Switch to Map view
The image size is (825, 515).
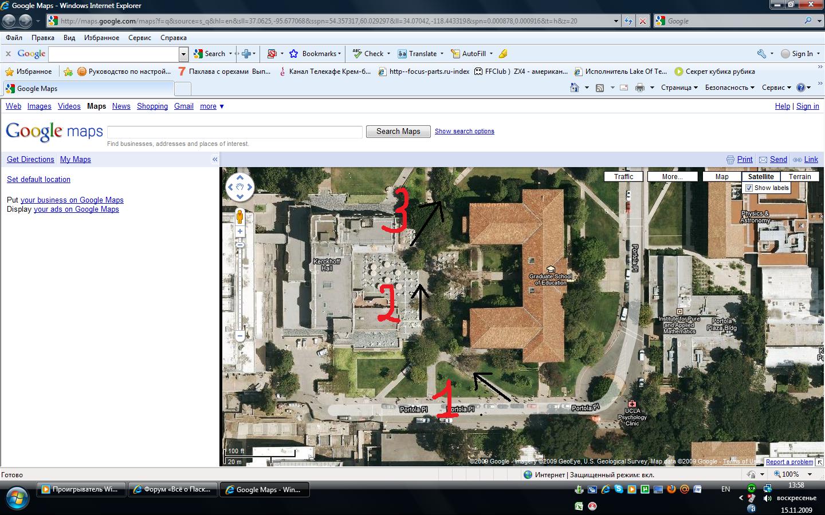(x=722, y=177)
